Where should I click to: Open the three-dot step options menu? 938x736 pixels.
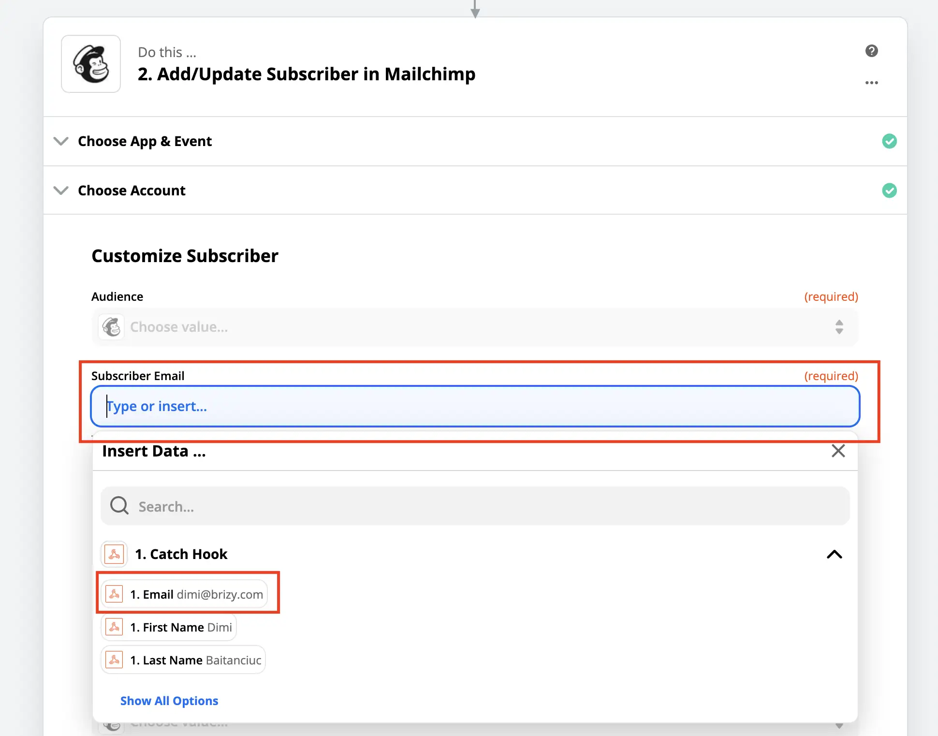pyautogui.click(x=871, y=83)
